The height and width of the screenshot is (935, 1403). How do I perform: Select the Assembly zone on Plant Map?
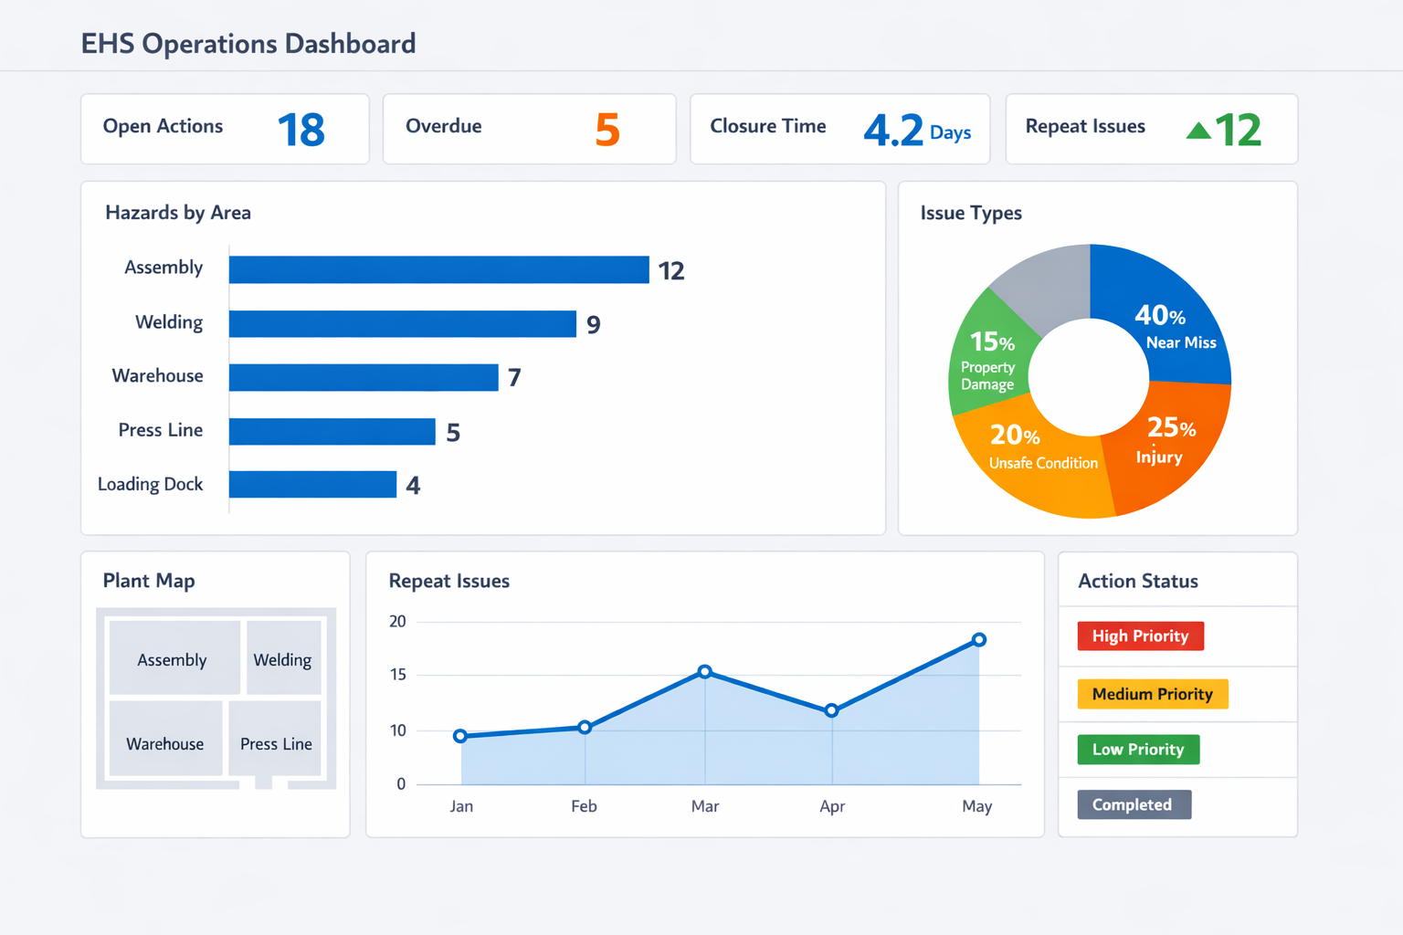click(174, 658)
